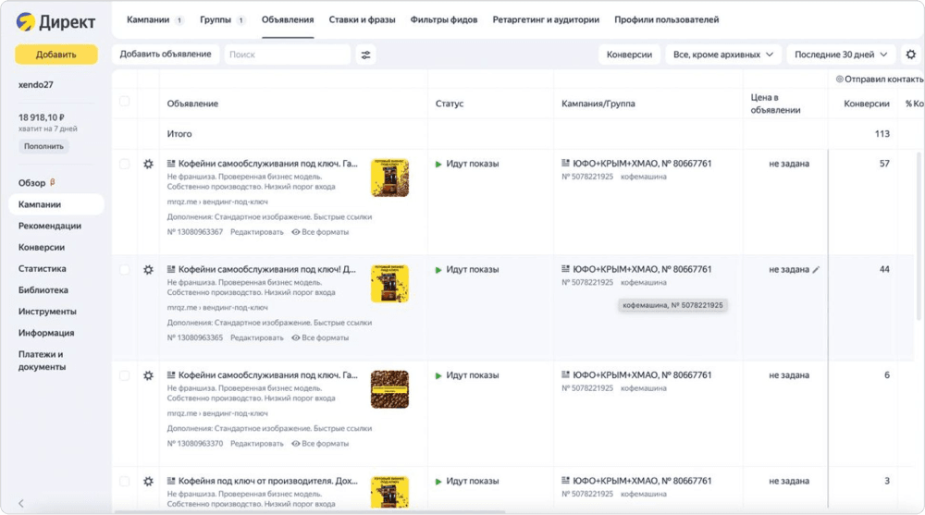Switch to Группы tab
925x515 pixels.
tap(222, 19)
